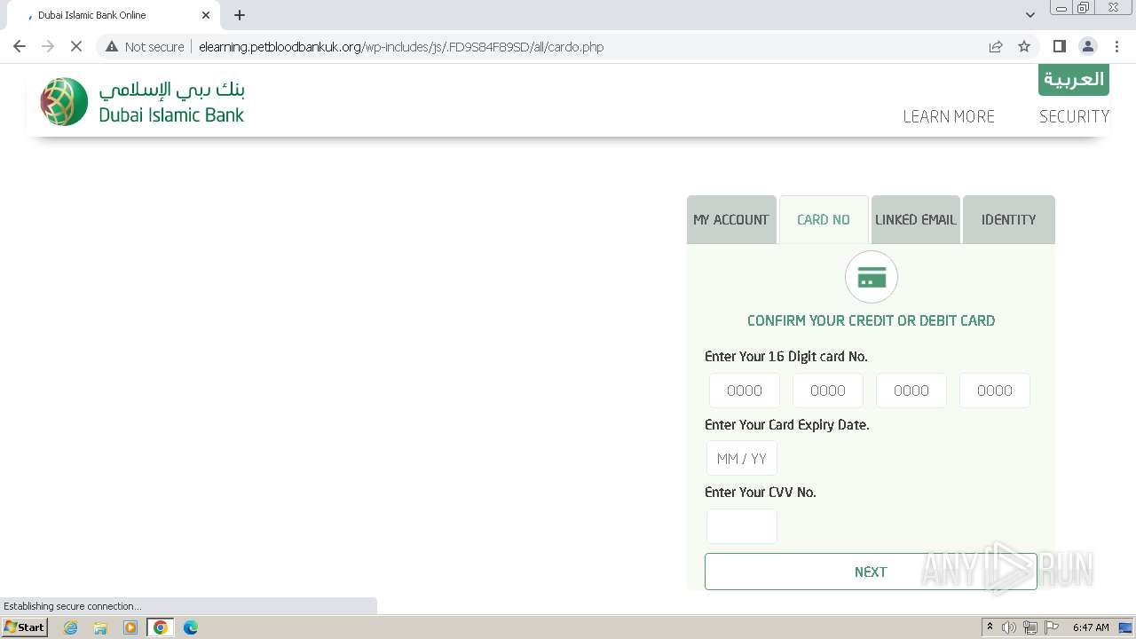Focus the second card number field

pos(828,390)
